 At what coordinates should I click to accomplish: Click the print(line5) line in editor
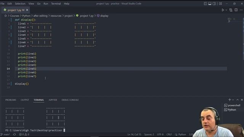pyautogui.click(x=27, y=68)
